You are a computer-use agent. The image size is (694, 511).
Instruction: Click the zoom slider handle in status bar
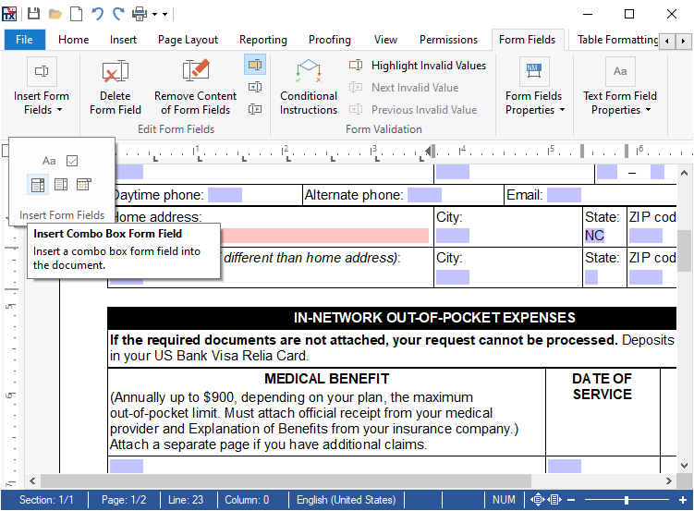(x=627, y=500)
